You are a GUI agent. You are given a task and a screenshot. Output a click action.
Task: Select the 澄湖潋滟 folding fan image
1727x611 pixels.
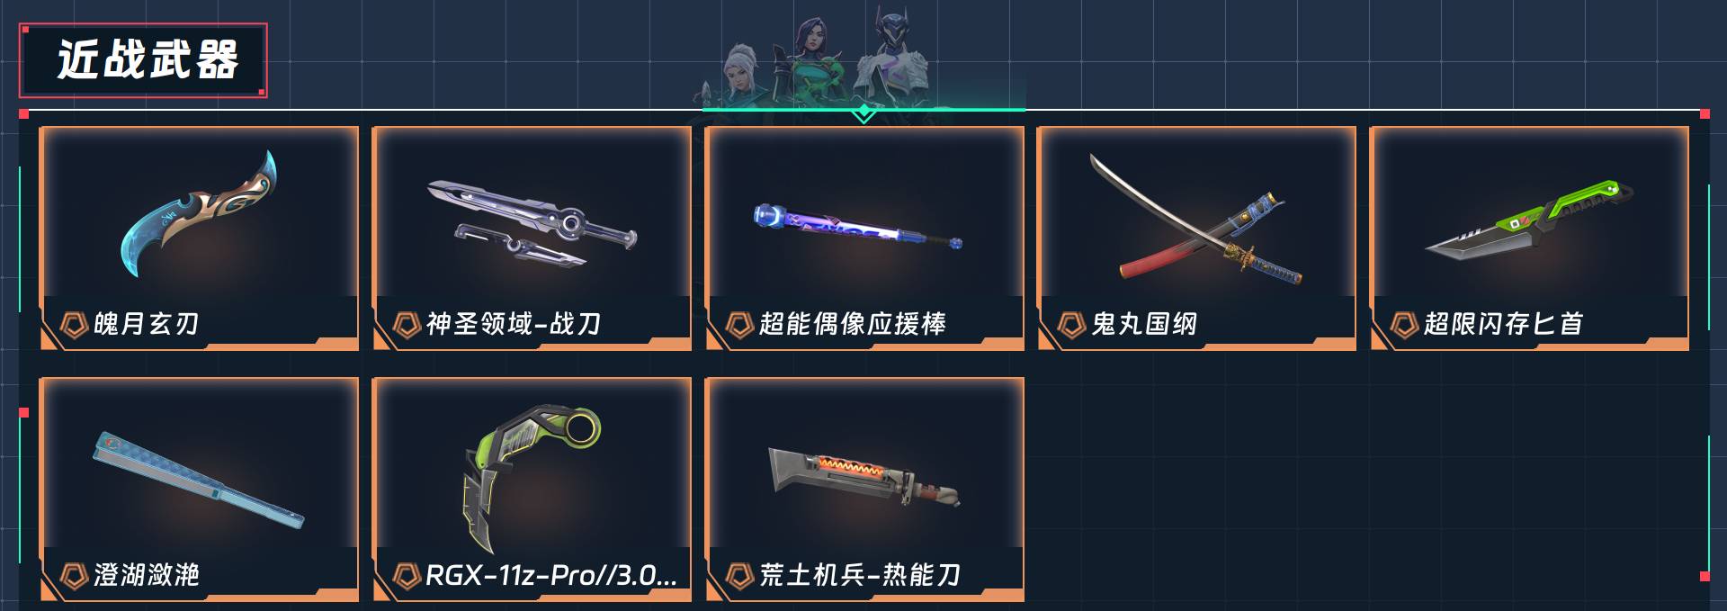coord(199,480)
